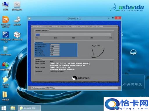Open the red-green disk partition assistant icon

6,66
